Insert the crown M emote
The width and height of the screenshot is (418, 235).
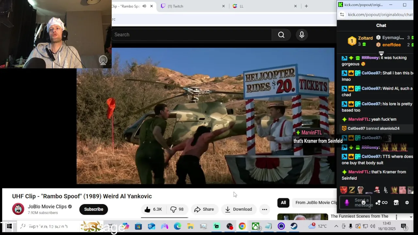(x=394, y=190)
